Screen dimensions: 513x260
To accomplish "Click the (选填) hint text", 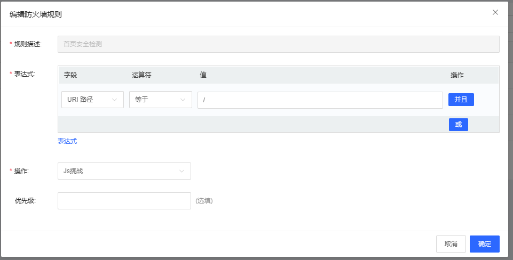I will point(204,201).
